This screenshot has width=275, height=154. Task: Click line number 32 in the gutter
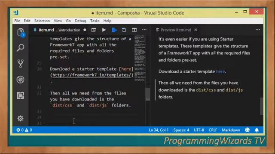tap(39, 93)
